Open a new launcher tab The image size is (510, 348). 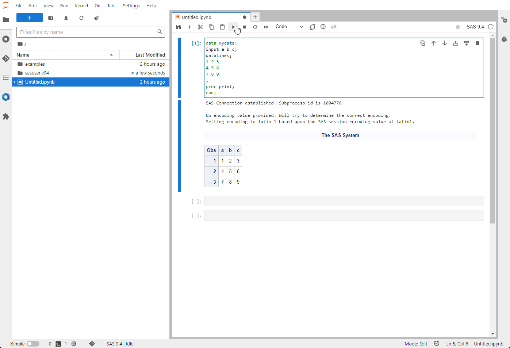pos(255,17)
